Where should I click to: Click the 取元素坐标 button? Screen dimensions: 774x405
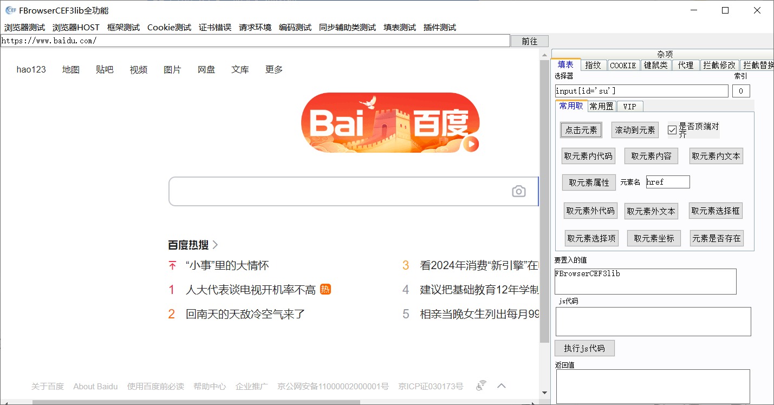(654, 238)
